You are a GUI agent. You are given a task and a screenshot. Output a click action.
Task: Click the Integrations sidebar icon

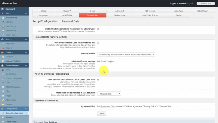point(3,100)
